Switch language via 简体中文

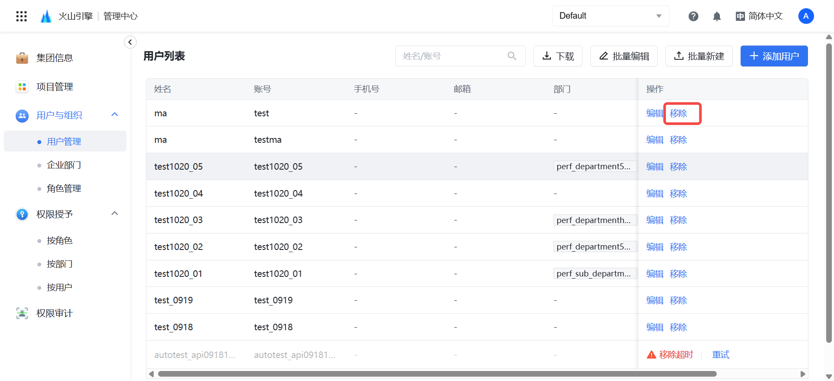point(759,16)
